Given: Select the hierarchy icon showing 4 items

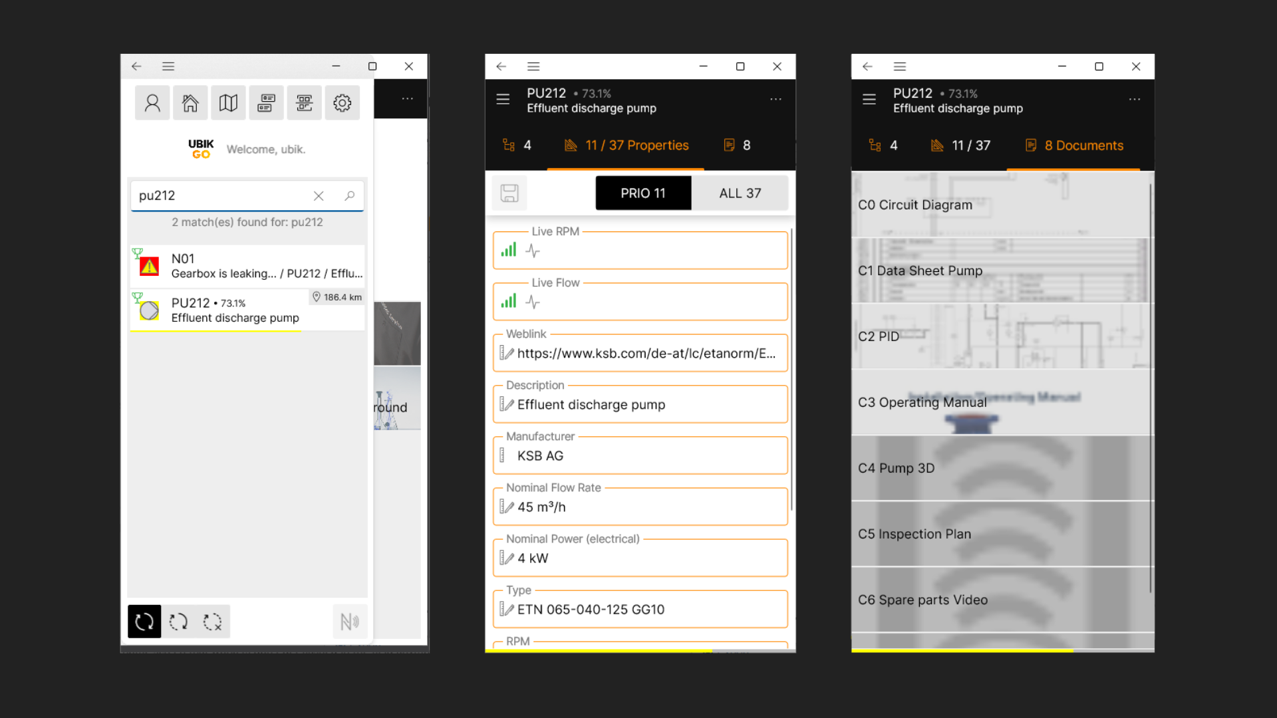Looking at the screenshot, I should (x=517, y=145).
